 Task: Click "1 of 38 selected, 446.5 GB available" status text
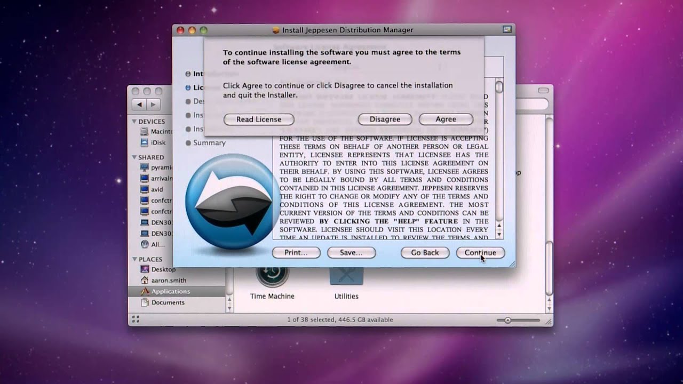340,320
